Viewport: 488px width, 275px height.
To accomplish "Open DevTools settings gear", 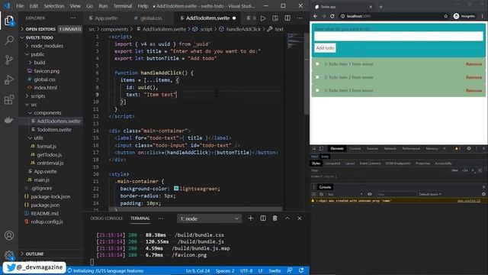I will [469, 149].
